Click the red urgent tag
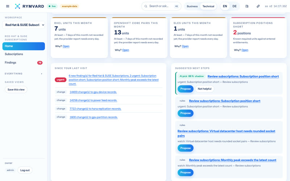The height and width of the screenshot is (181, 290). pos(61,80)
